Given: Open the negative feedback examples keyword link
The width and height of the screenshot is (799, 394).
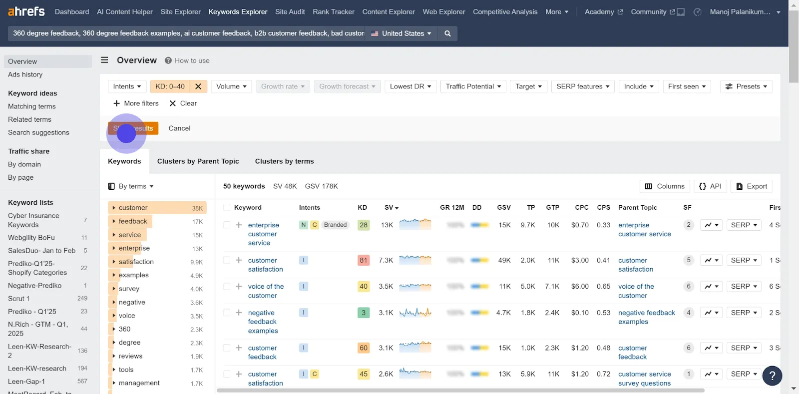Looking at the screenshot, I should 263,322.
